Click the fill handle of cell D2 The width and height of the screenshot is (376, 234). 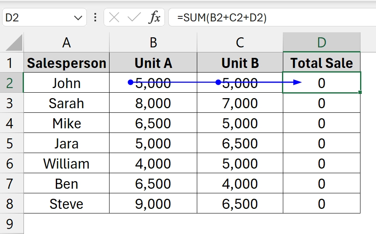pos(360,92)
